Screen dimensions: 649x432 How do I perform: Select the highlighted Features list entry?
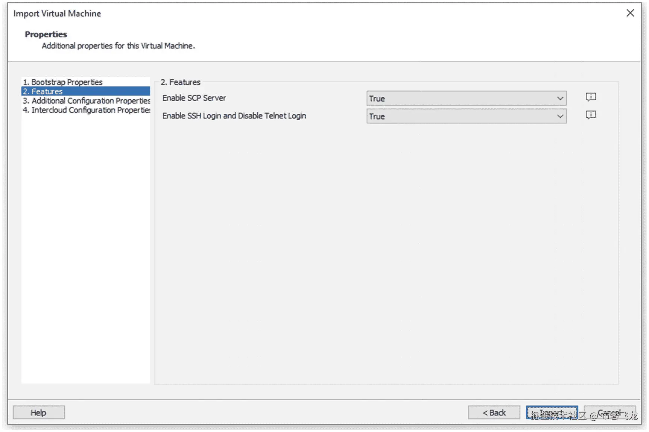(x=47, y=91)
